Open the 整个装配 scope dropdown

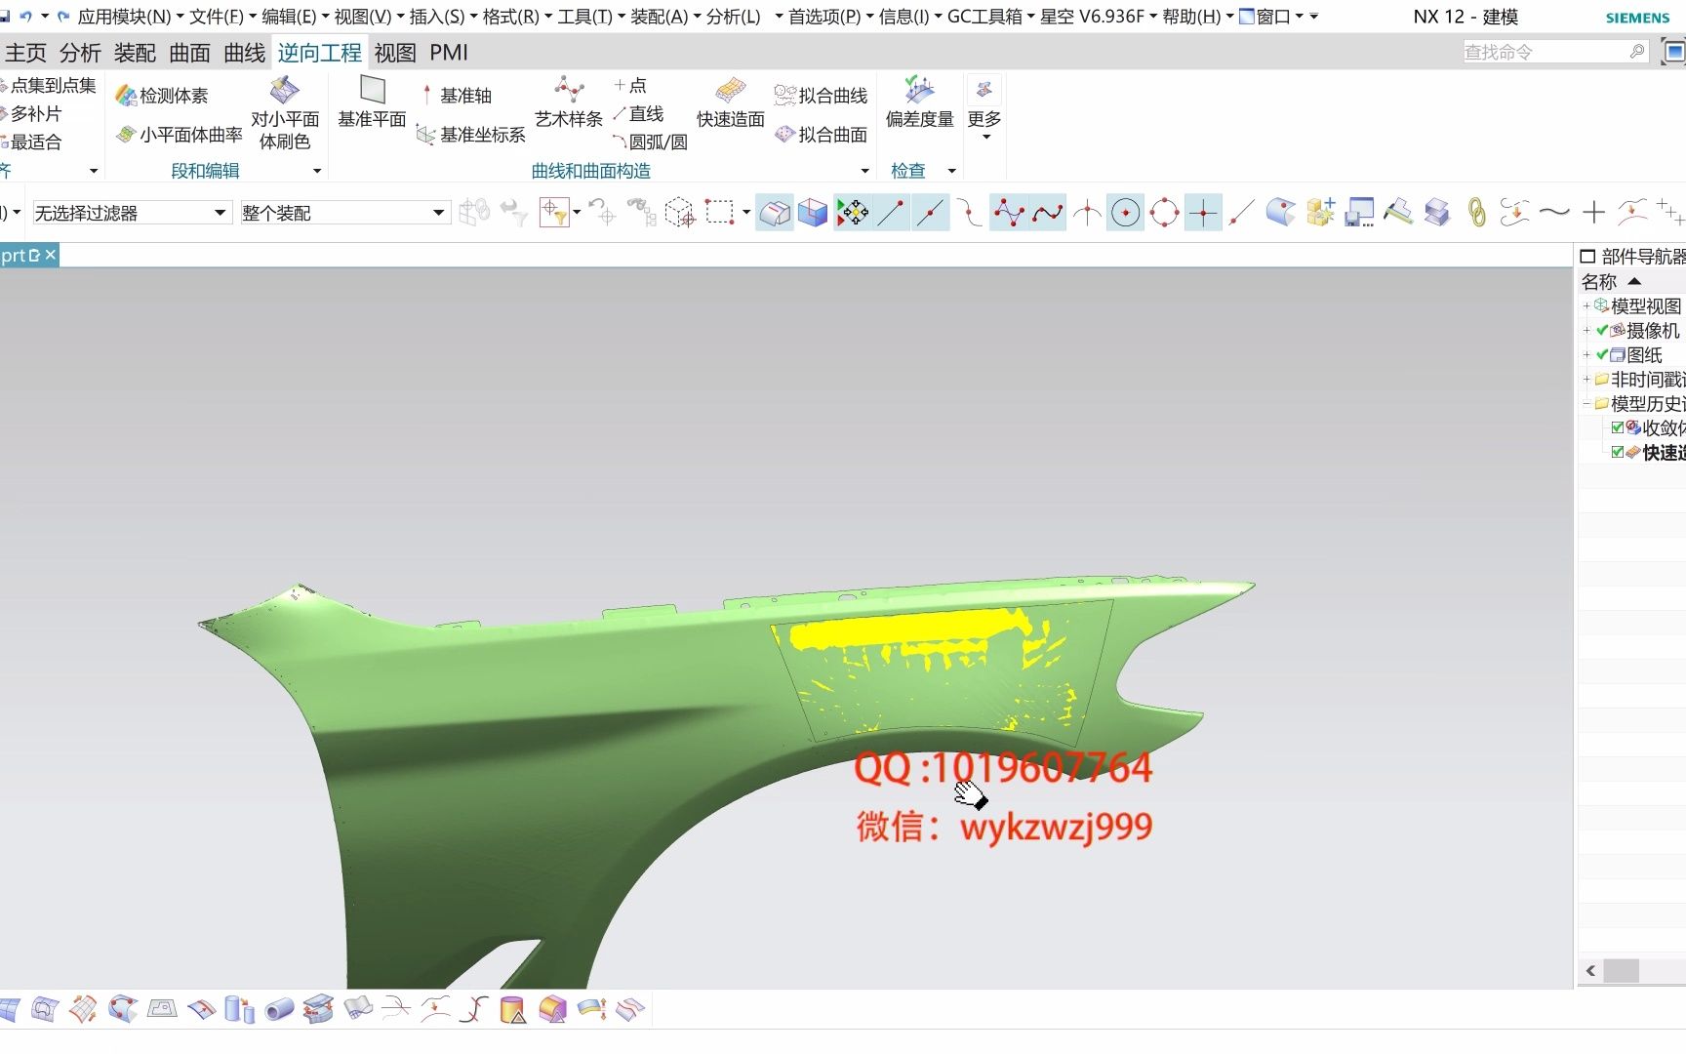tap(438, 212)
